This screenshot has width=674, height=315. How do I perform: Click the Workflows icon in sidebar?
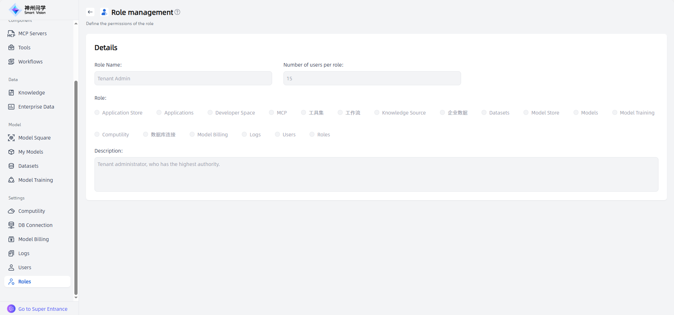[x=11, y=62]
